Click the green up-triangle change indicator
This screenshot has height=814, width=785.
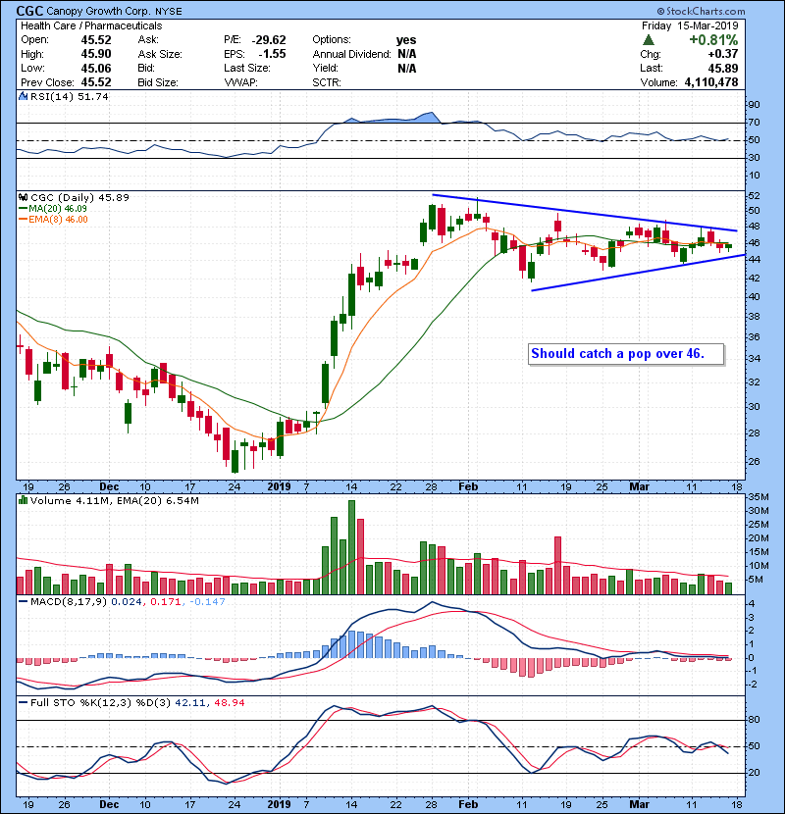(649, 40)
